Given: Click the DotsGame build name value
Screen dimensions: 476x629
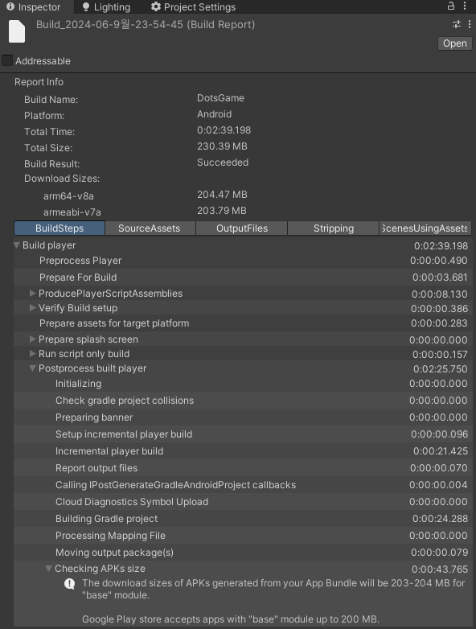Looking at the screenshot, I should [x=220, y=98].
